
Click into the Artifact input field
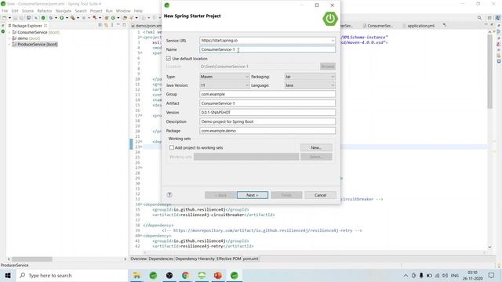click(267, 103)
